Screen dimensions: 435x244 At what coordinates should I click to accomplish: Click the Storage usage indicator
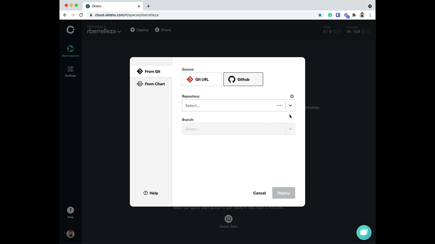358,29
